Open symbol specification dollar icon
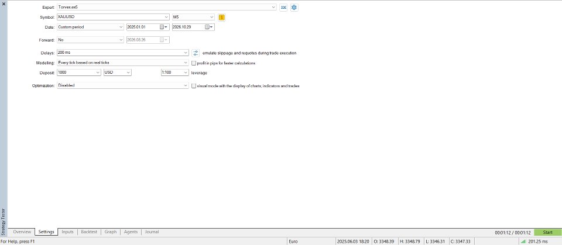 (x=222, y=17)
